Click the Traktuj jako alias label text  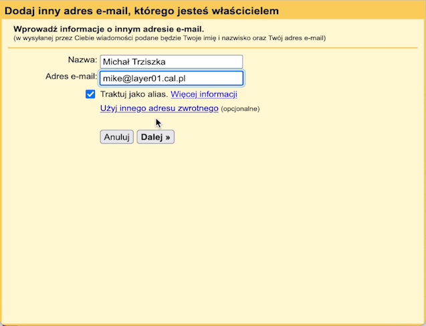tap(134, 94)
